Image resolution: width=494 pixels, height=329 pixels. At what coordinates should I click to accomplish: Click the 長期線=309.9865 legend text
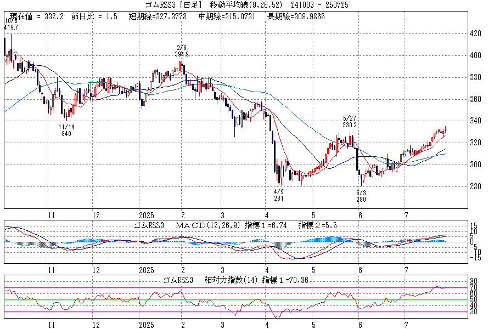point(296,16)
